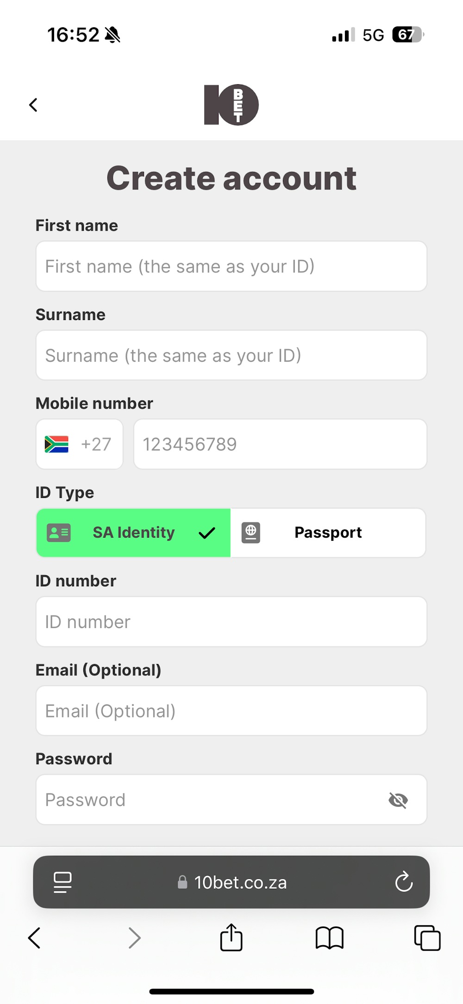Open the Share sheet in Safari
The image size is (463, 1004).
pyautogui.click(x=231, y=938)
